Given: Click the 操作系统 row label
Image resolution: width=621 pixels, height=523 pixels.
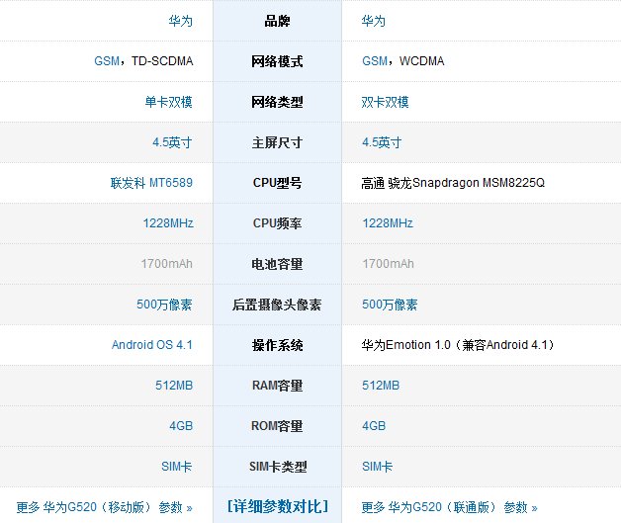Looking at the screenshot, I should point(277,344).
